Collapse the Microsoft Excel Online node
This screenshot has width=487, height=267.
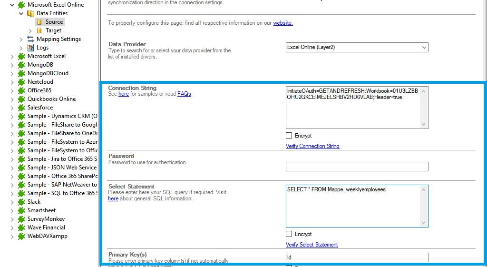(12, 5)
